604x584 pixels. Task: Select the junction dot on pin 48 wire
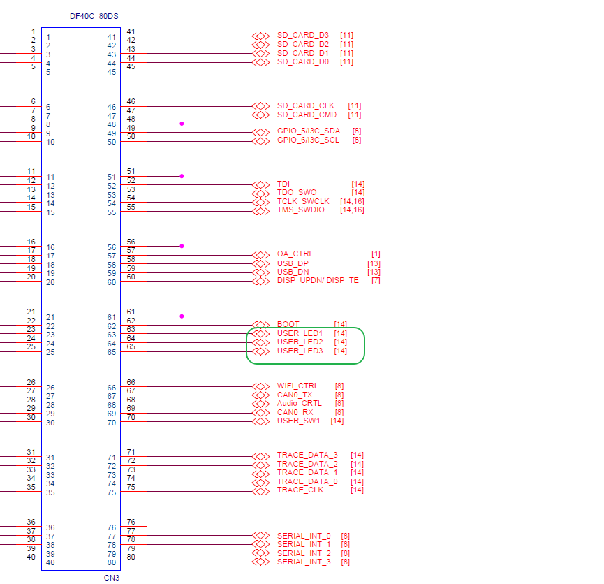click(x=182, y=124)
